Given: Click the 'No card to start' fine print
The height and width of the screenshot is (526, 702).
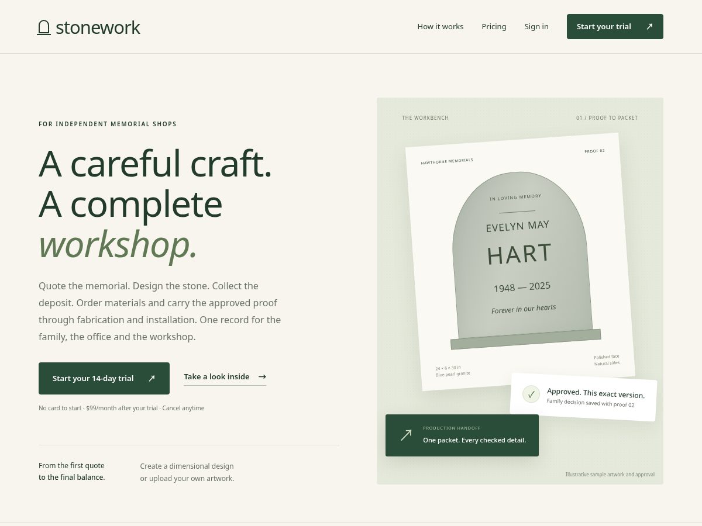Looking at the screenshot, I should click(x=122, y=408).
